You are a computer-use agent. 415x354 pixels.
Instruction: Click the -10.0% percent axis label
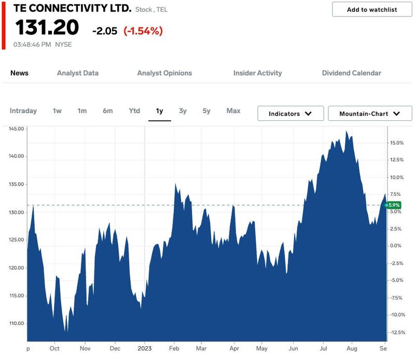(398, 315)
